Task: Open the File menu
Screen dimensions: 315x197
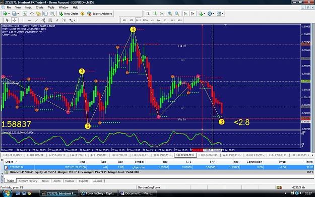Action: [x=9, y=8]
